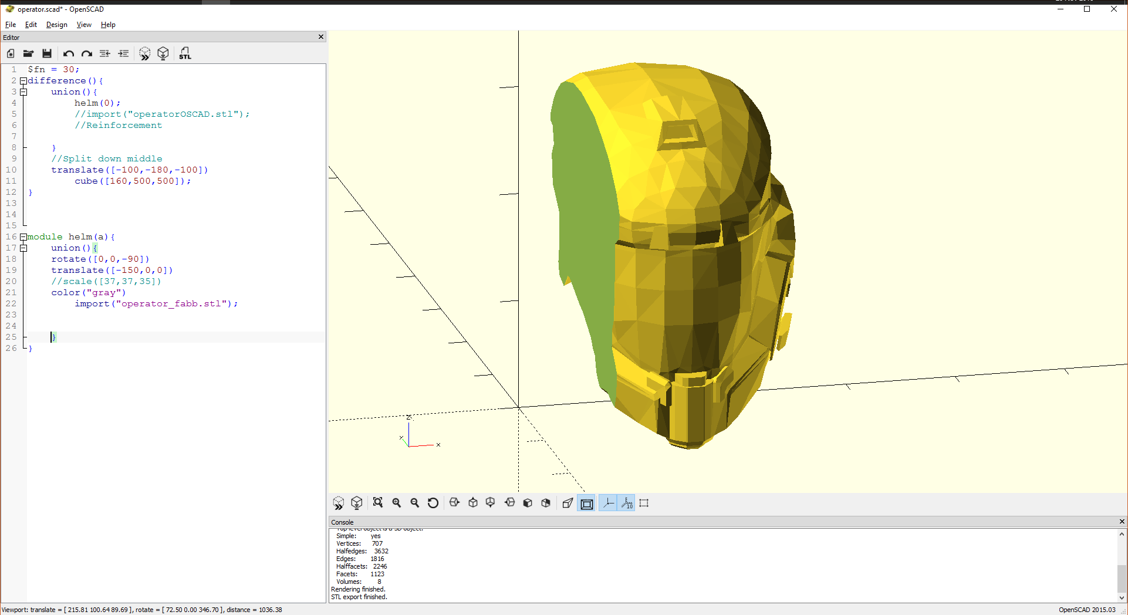This screenshot has height=615, width=1128.
Task: Open the Design menu
Action: point(57,25)
